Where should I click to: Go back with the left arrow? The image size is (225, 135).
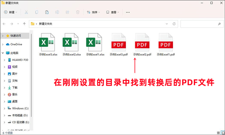tap(4, 24)
